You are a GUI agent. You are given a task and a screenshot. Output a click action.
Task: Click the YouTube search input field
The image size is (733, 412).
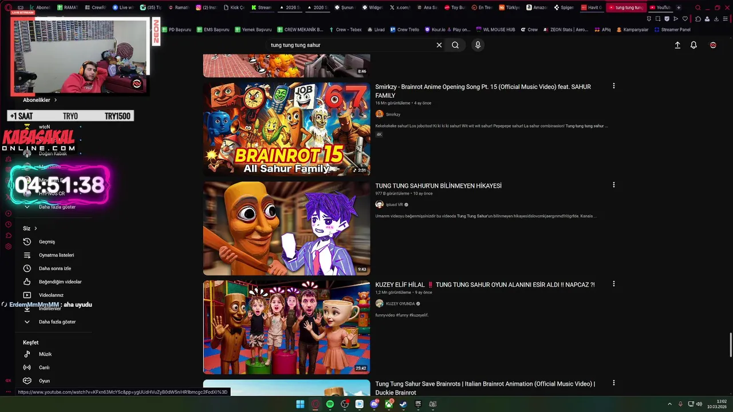click(349, 45)
